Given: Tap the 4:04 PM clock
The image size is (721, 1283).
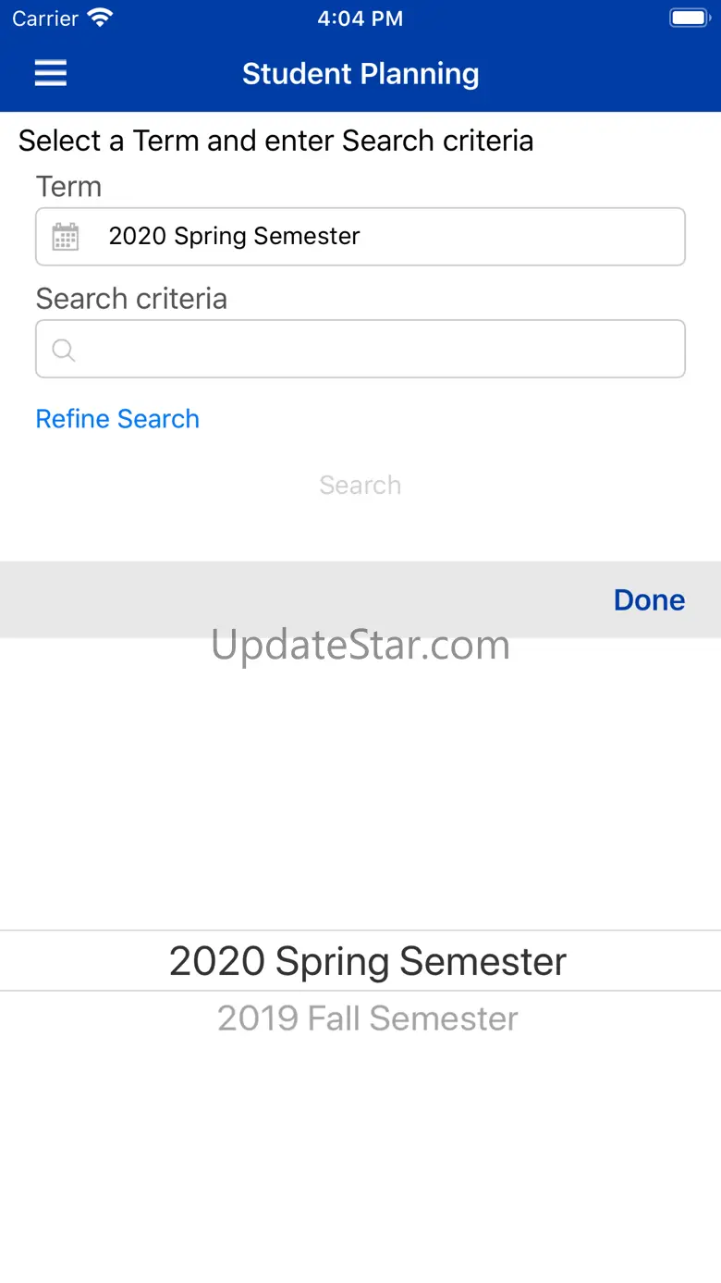Looking at the screenshot, I should [x=360, y=19].
